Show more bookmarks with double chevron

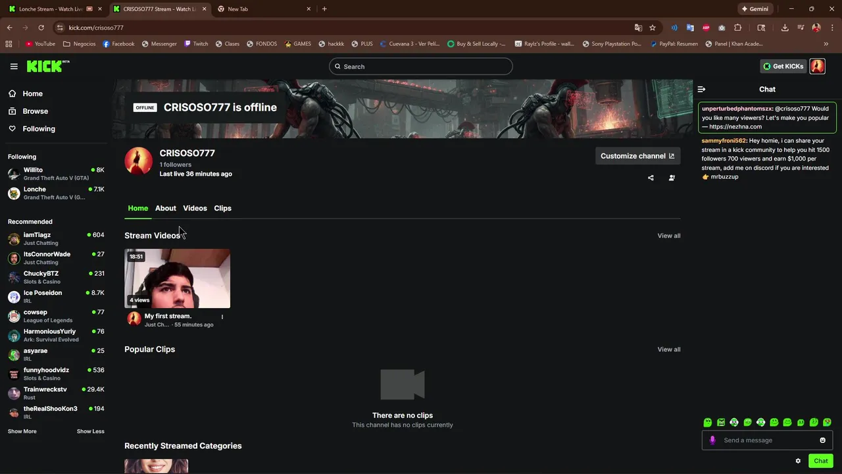(x=826, y=43)
